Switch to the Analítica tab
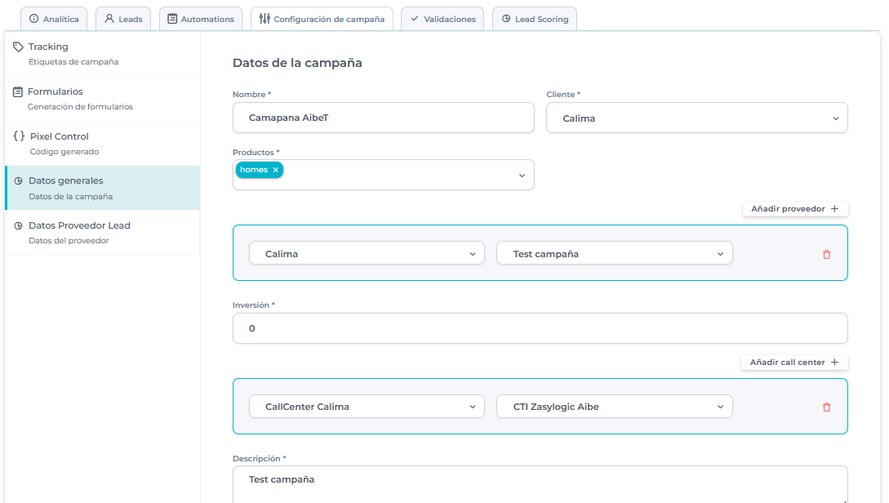 [x=54, y=19]
